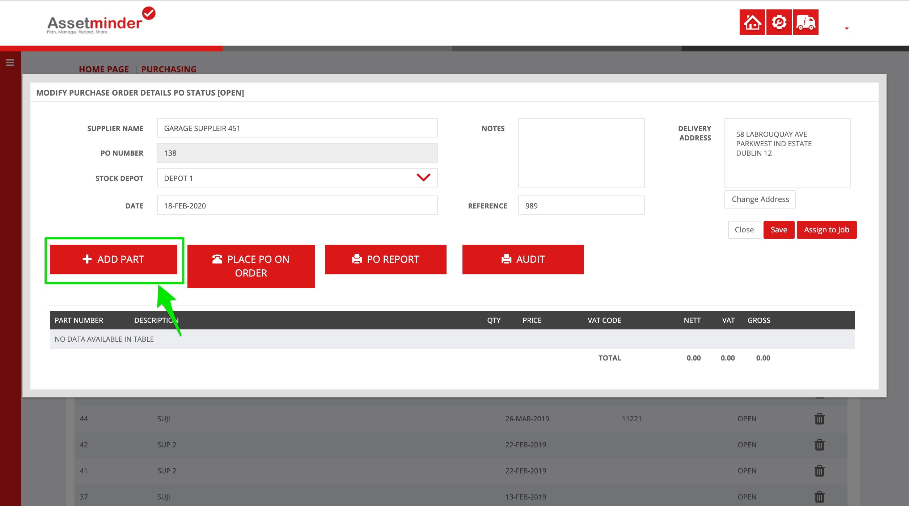909x506 pixels.
Task: Click PO number 37 in background list
Action: pos(84,497)
